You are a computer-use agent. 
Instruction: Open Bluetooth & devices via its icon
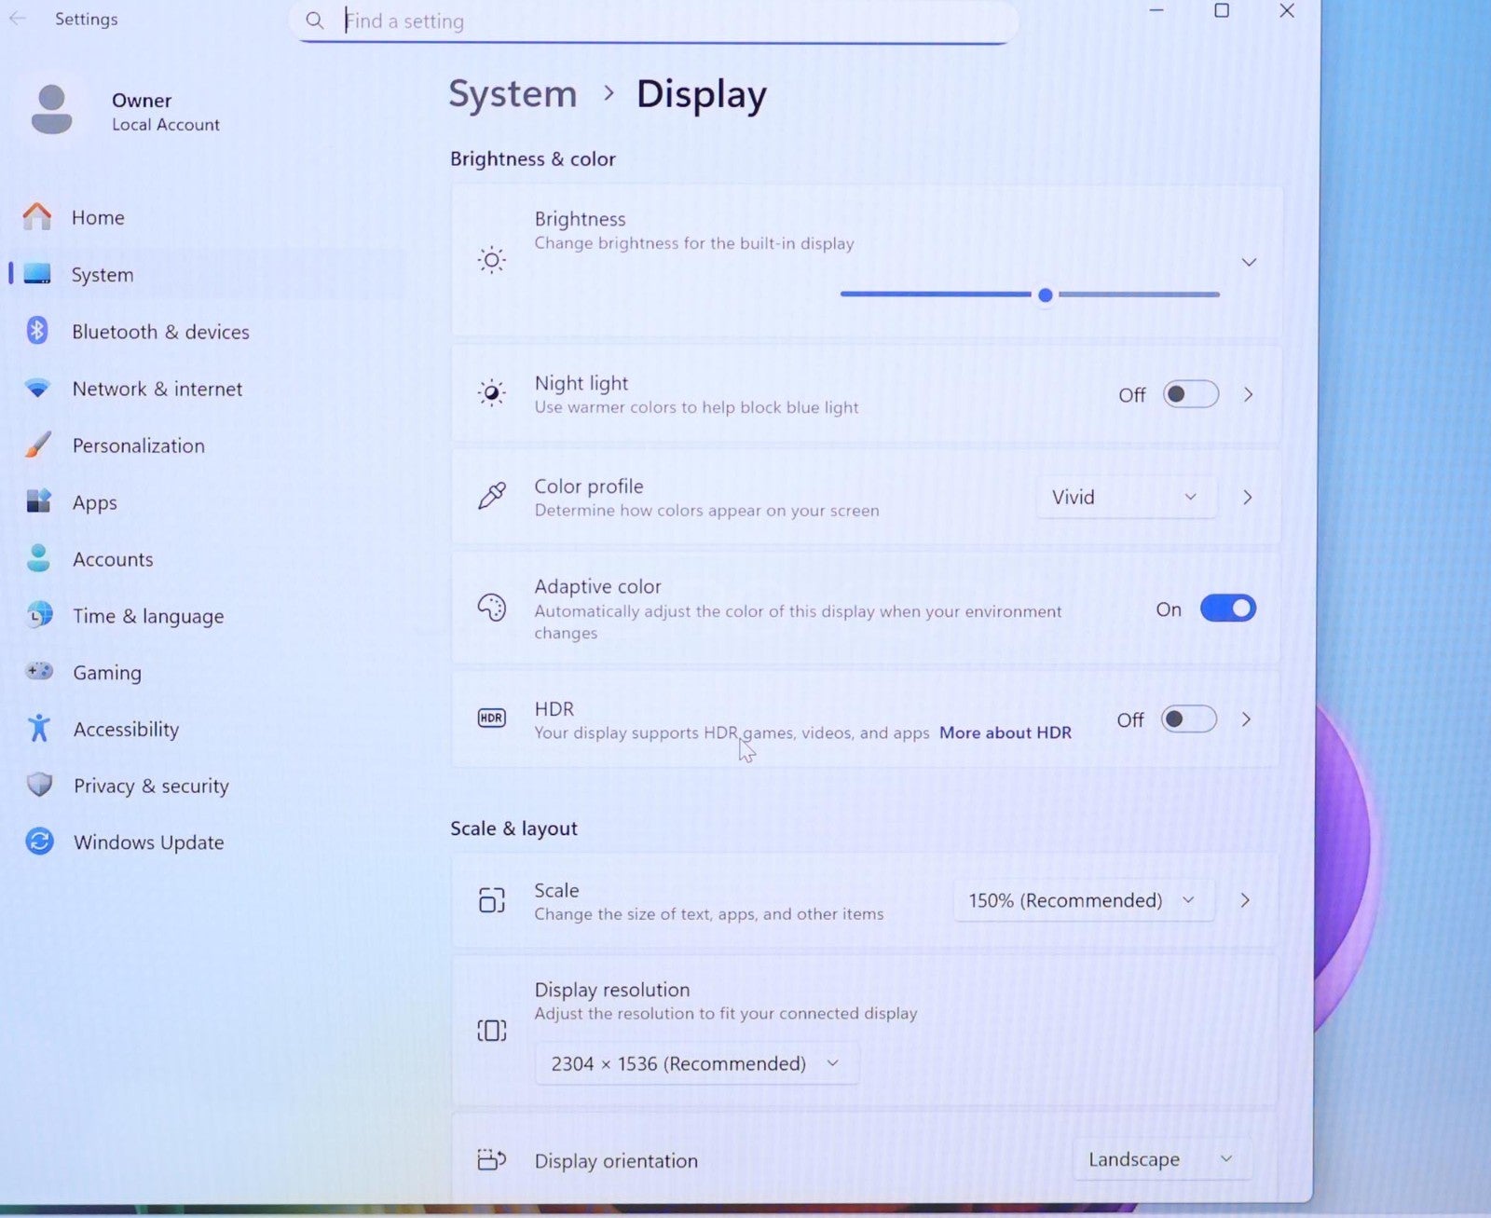(x=37, y=331)
